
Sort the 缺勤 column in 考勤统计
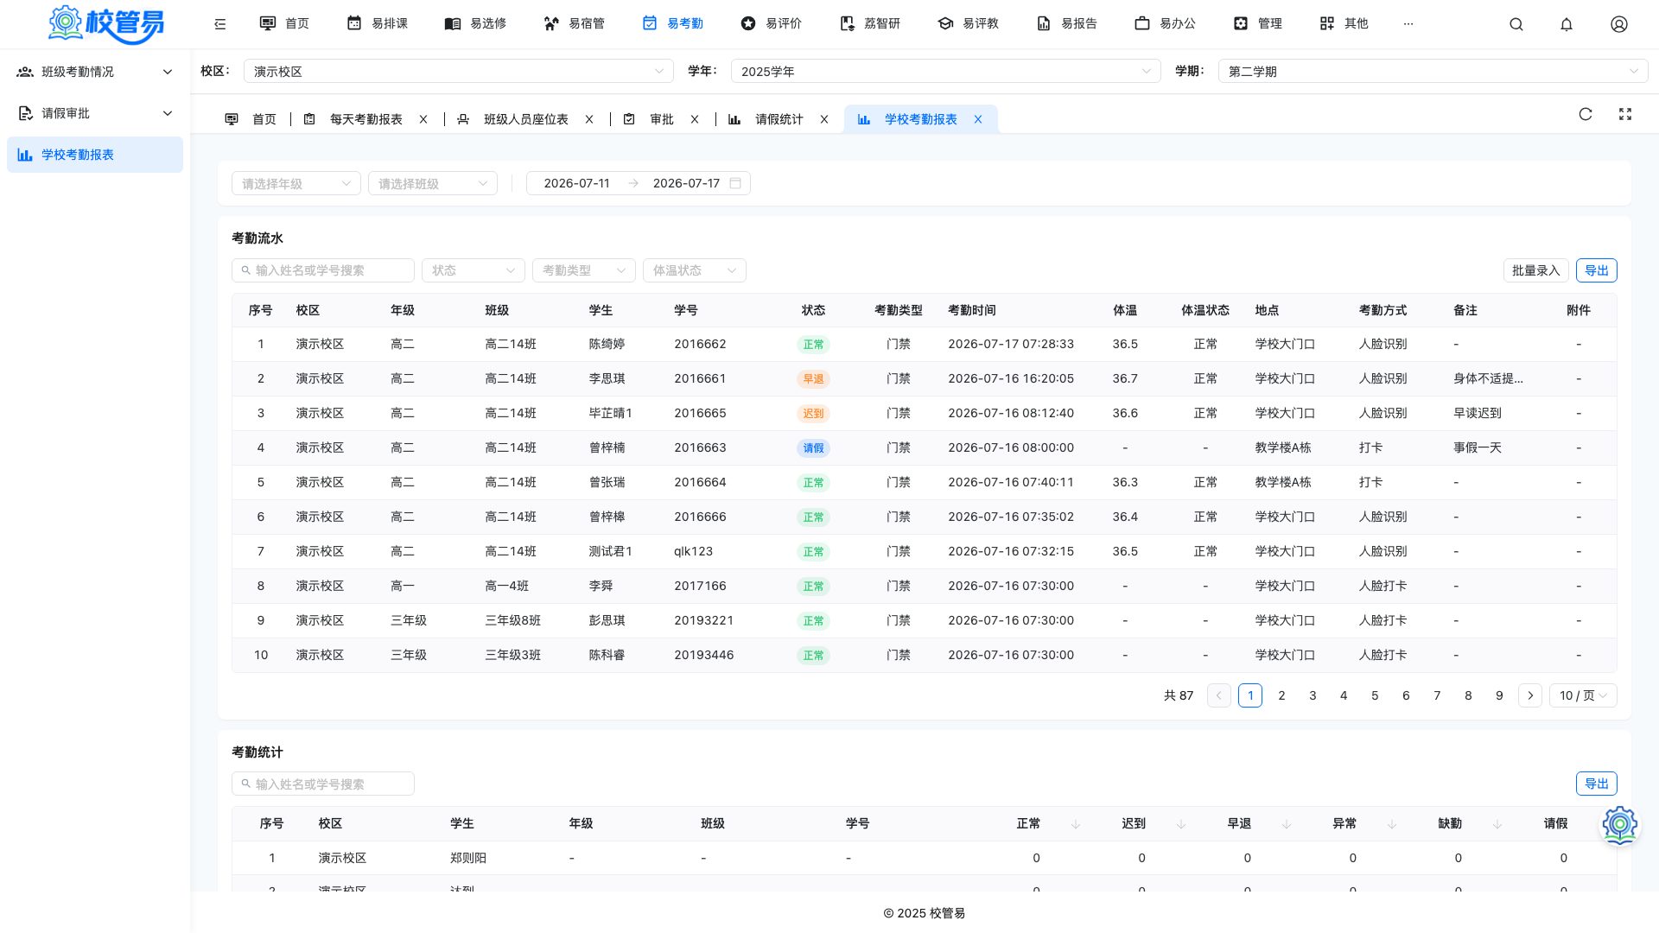pyautogui.click(x=1497, y=824)
